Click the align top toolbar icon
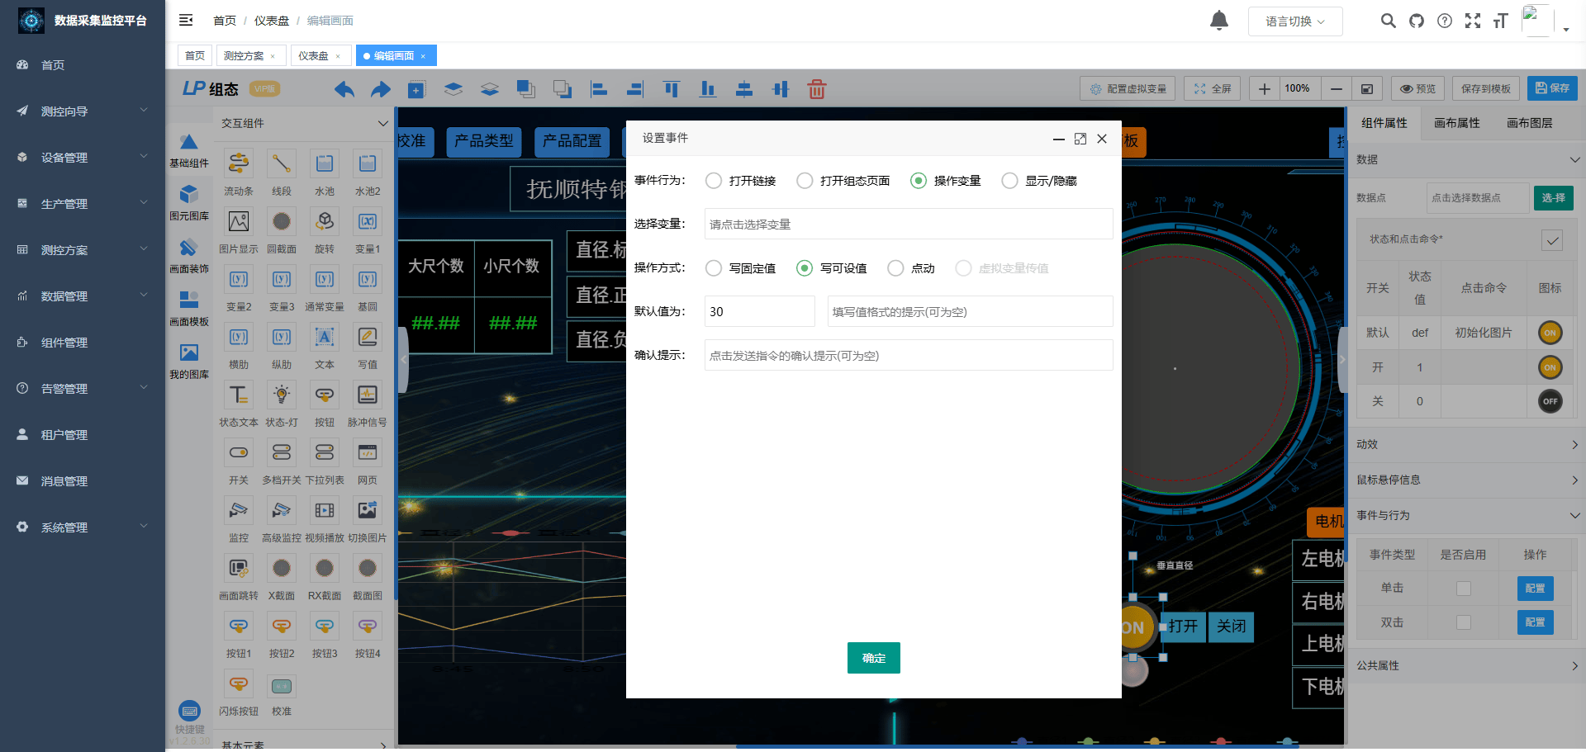The height and width of the screenshot is (752, 1586). 671,89
